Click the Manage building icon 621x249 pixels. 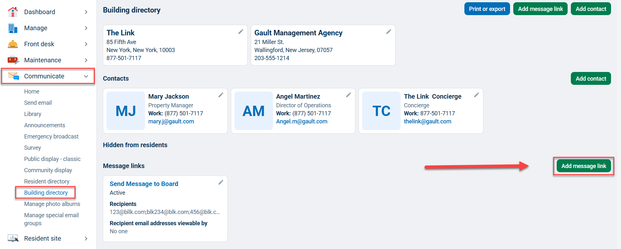[x=13, y=28]
